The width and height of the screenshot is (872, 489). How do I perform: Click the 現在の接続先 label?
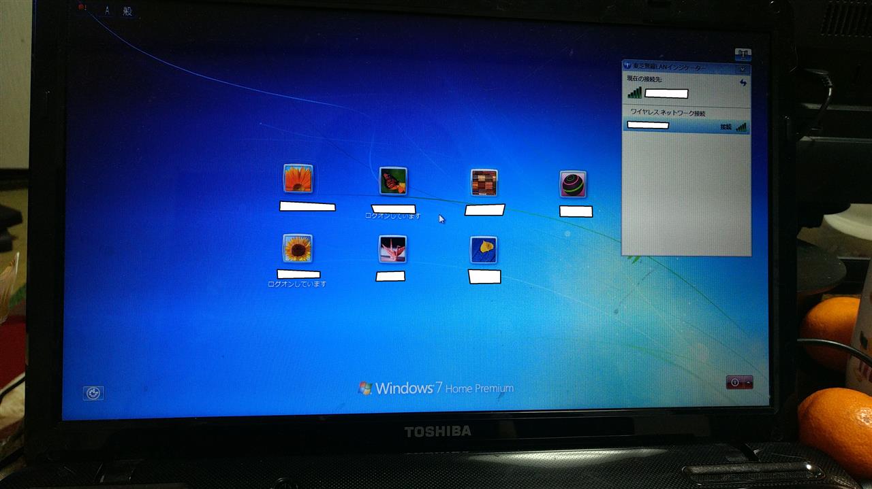click(x=644, y=80)
